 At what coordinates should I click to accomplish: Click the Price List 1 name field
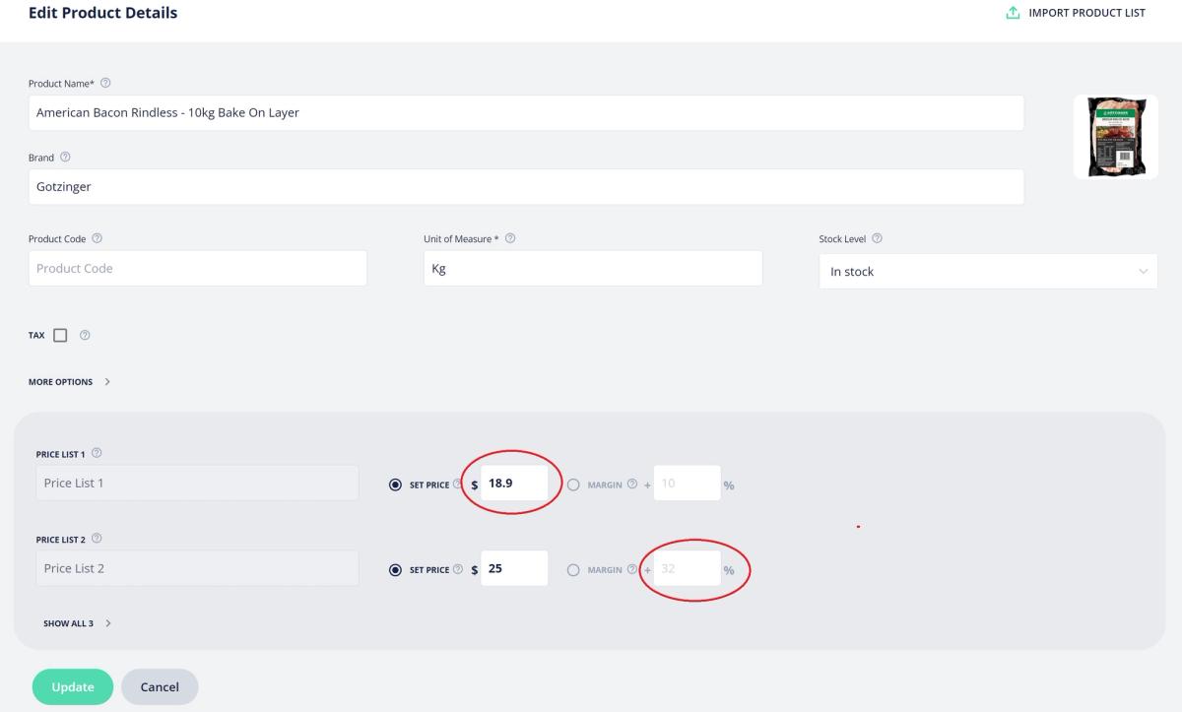point(197,484)
